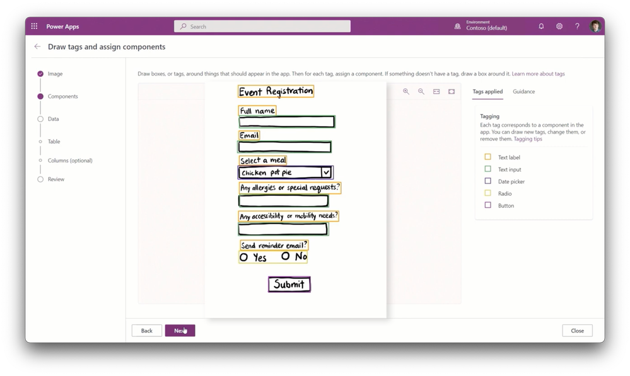Select the input tag below allergies question
Image resolution: width=630 pixels, height=376 pixels.
[284, 201]
